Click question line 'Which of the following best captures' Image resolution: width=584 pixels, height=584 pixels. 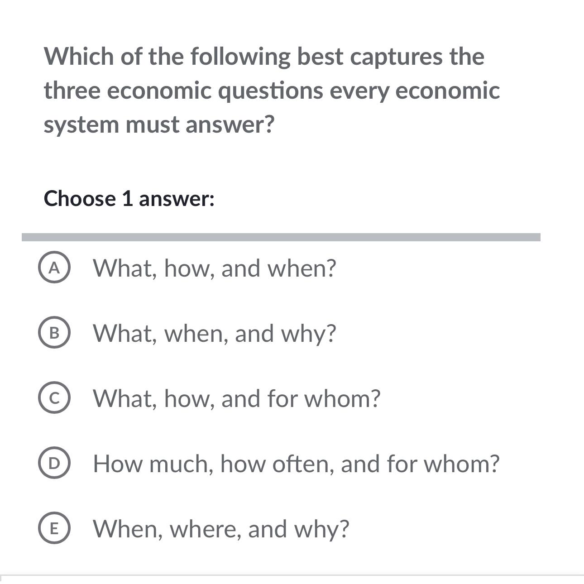click(x=264, y=57)
